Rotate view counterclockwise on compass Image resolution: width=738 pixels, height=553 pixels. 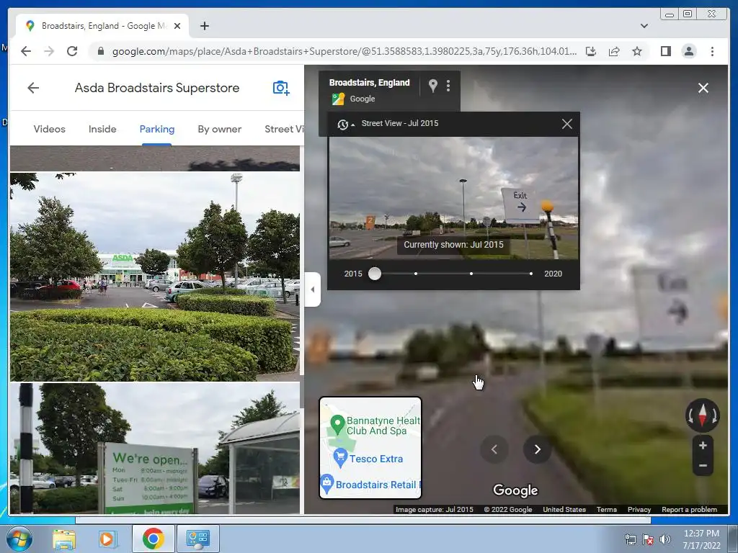(690, 416)
